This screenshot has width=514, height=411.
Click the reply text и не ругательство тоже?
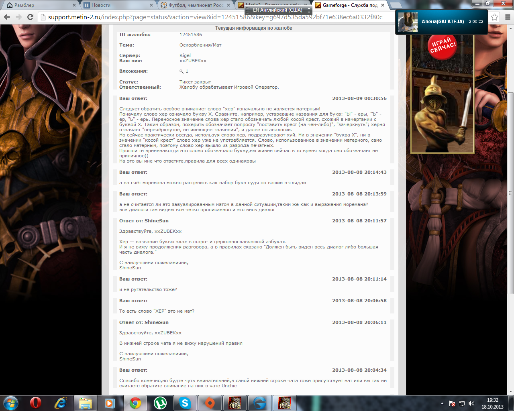pos(148,289)
